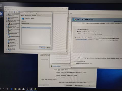Open the Fájl menu in Device Manager
The height and width of the screenshot is (91, 122).
[x=5, y=10]
